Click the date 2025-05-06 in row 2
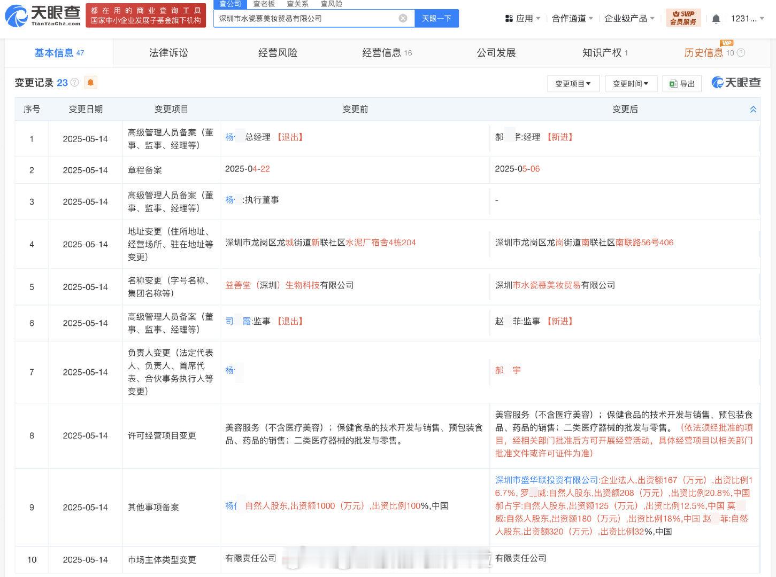The height and width of the screenshot is (577, 776). (517, 168)
